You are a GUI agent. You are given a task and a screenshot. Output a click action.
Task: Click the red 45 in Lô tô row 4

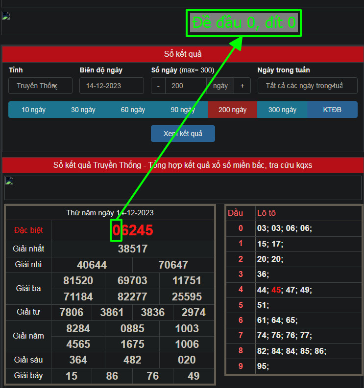click(276, 290)
